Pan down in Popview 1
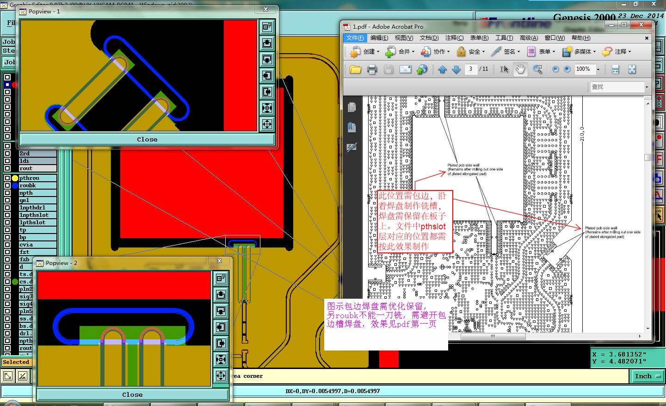This screenshot has height=406, width=666. tap(267, 59)
